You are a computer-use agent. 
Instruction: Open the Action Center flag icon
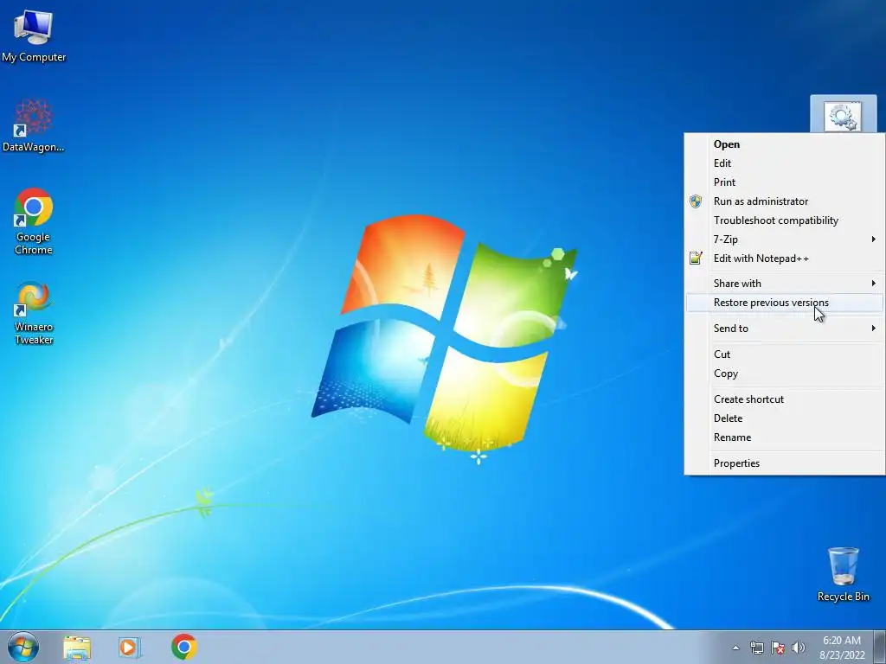pos(778,648)
